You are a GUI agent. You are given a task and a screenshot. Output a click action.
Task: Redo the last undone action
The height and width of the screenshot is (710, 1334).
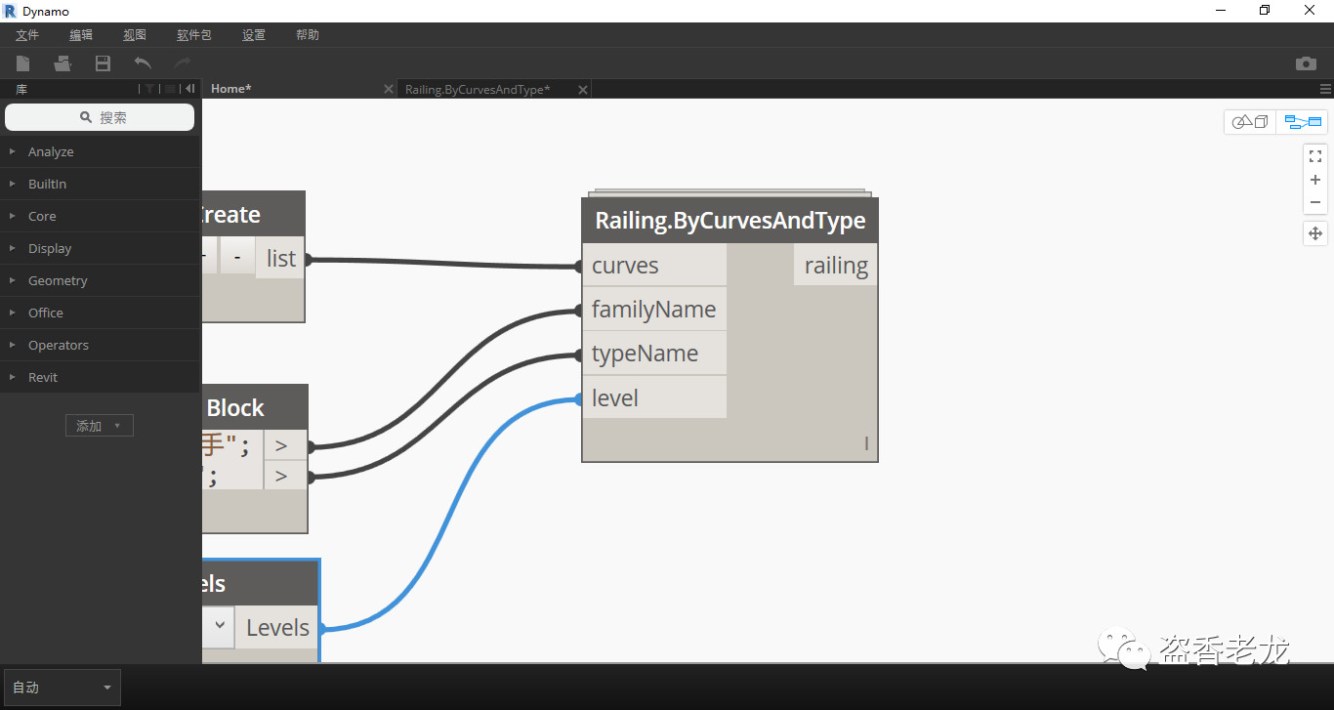pos(183,63)
